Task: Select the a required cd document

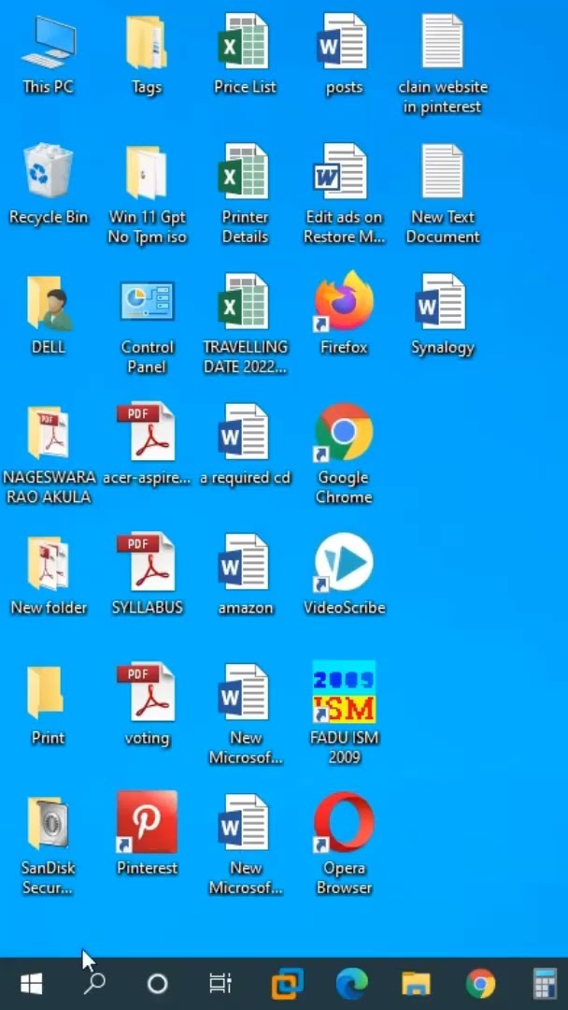Action: click(243, 431)
